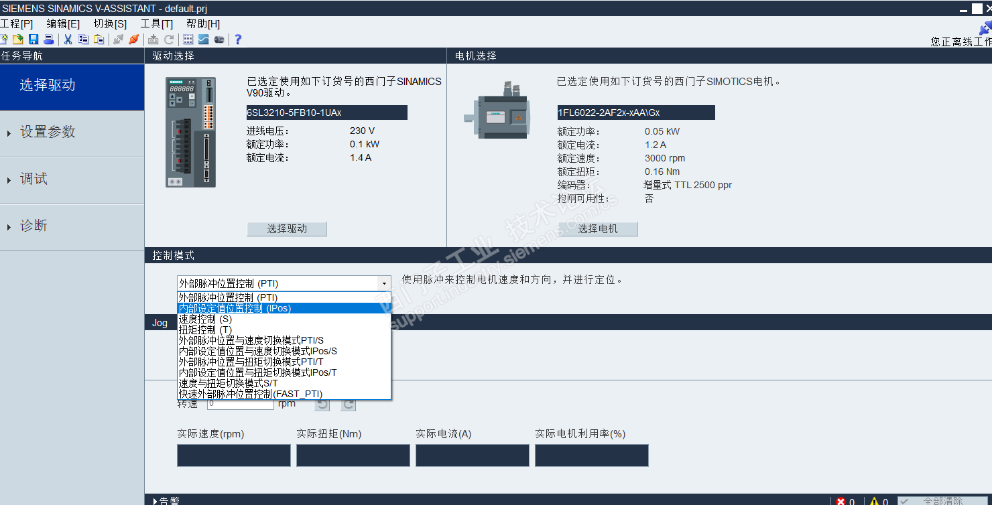Click the 实际速度(rpm) display box
Viewport: 992px width, 505px height.
(x=234, y=455)
